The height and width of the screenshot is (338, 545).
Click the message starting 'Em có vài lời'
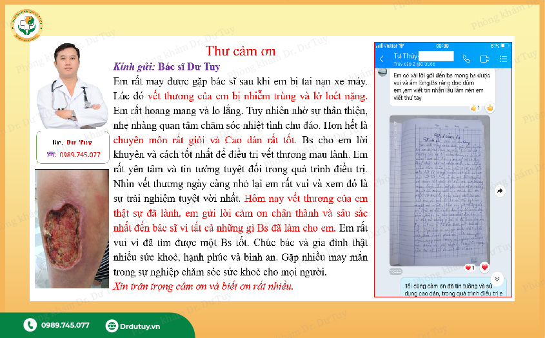click(442, 86)
